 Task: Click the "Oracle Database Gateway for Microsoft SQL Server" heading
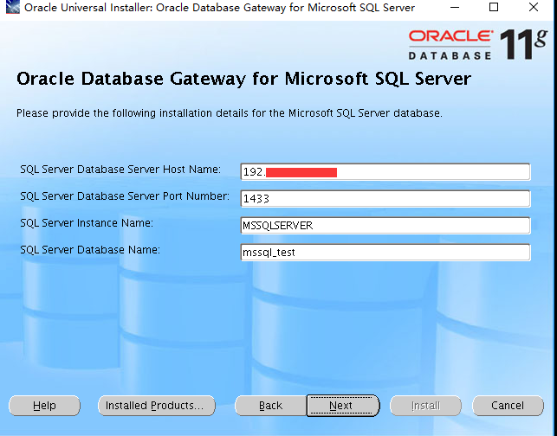pyautogui.click(x=243, y=80)
